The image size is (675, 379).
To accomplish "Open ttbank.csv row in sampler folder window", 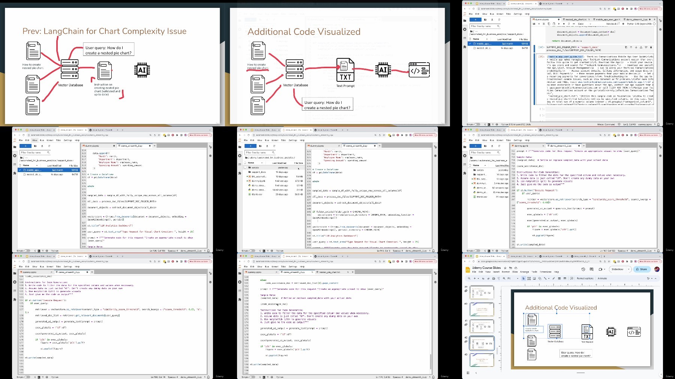I will tap(274, 194).
